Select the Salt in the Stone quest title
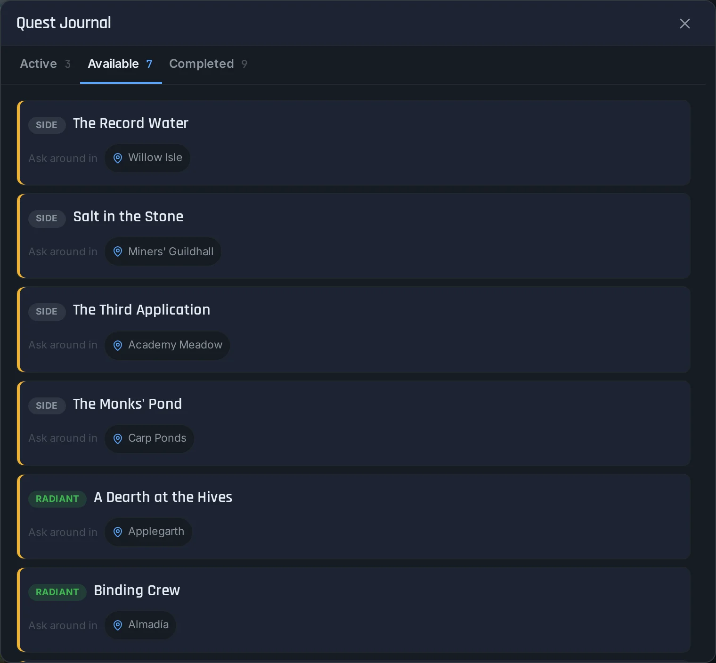This screenshot has width=716, height=663. click(128, 217)
